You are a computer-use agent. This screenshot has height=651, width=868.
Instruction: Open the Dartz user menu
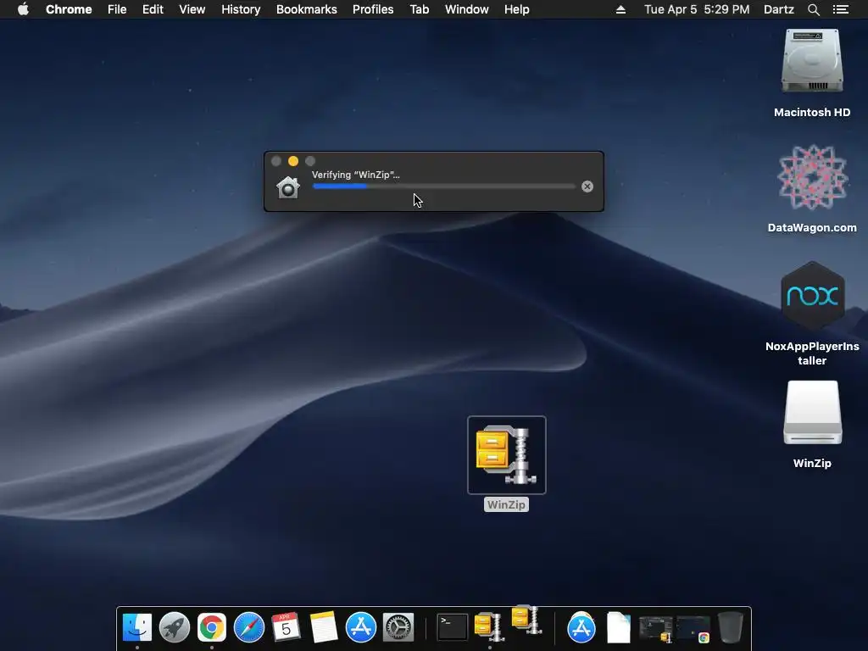click(x=779, y=9)
